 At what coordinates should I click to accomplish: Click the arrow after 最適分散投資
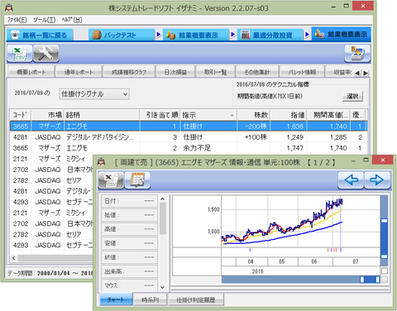[307, 35]
